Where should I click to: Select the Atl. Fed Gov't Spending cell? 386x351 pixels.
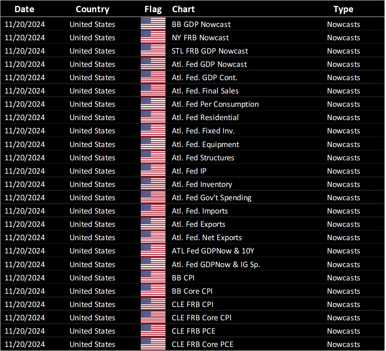211,198
